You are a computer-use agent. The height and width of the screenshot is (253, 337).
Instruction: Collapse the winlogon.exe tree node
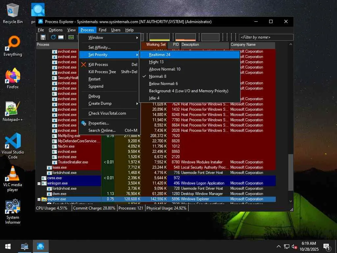pos(39,183)
